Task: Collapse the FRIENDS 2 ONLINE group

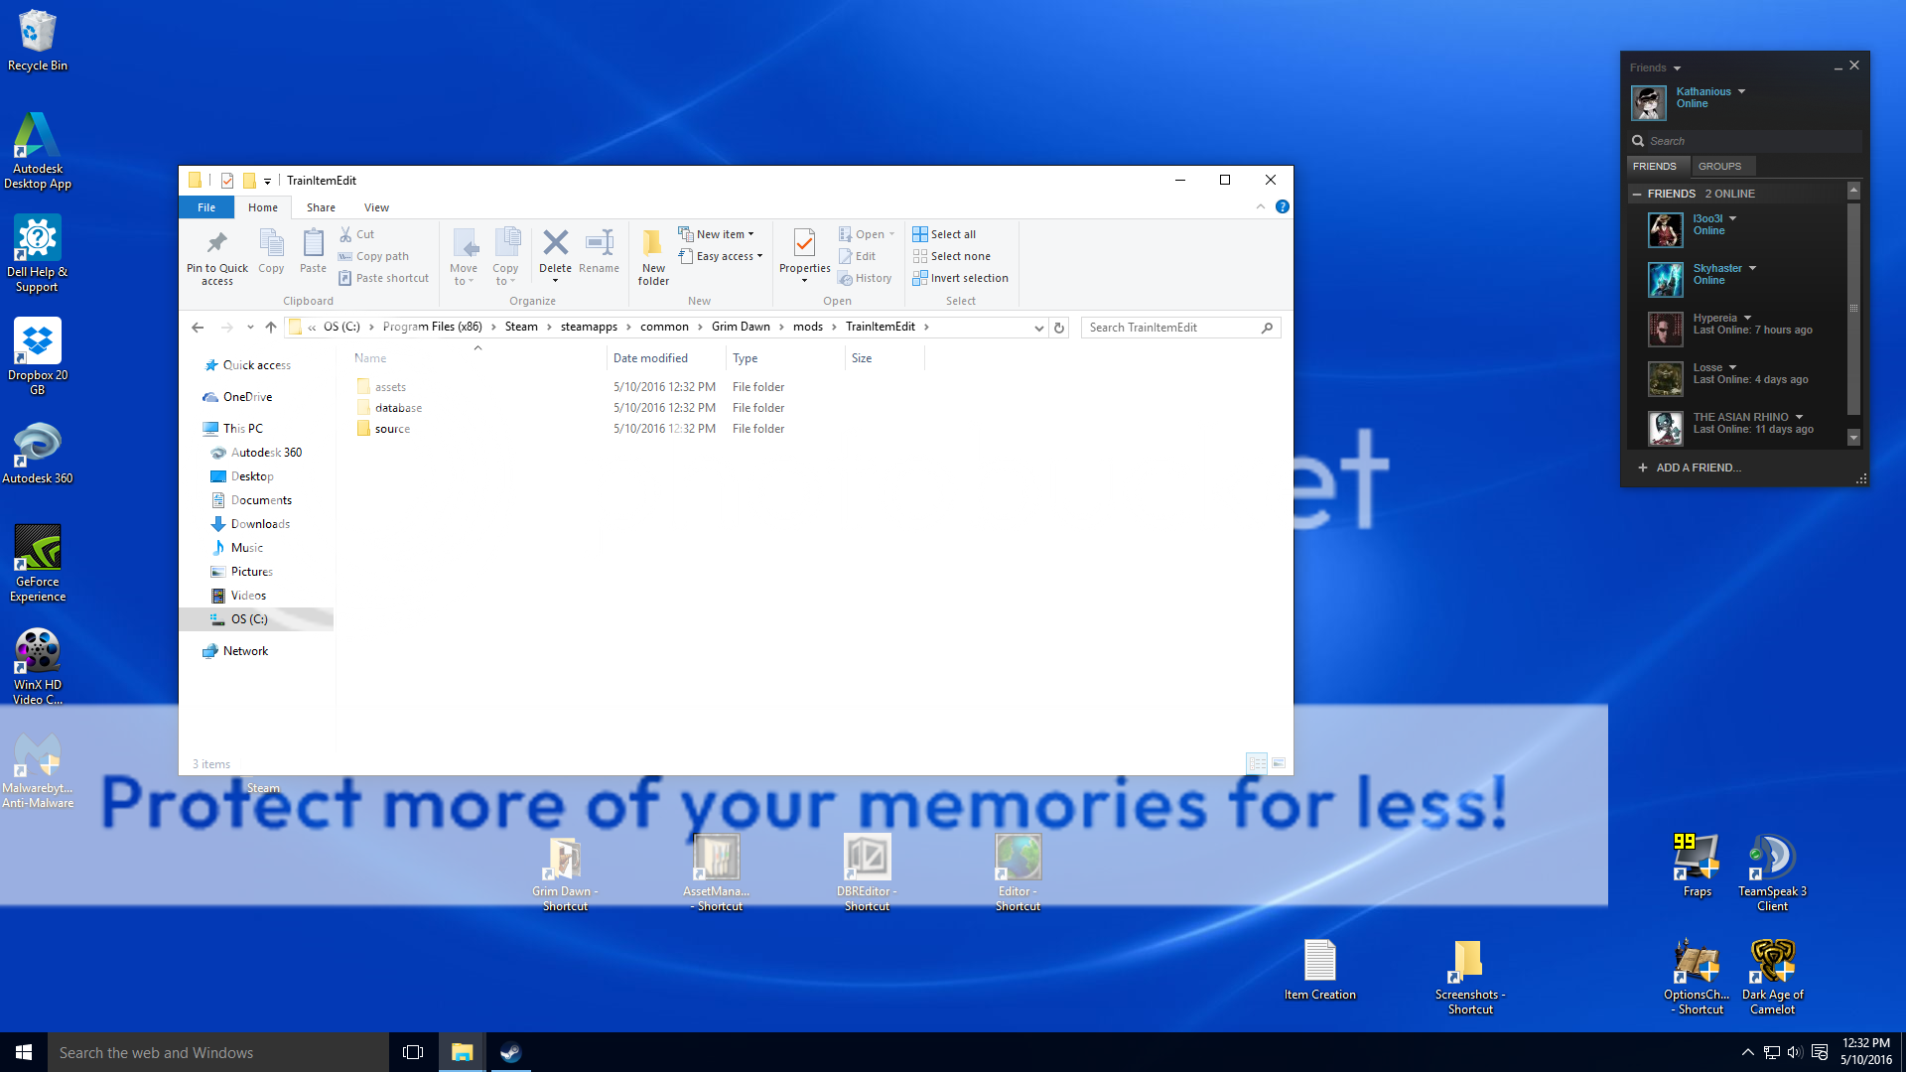Action: click(1637, 194)
